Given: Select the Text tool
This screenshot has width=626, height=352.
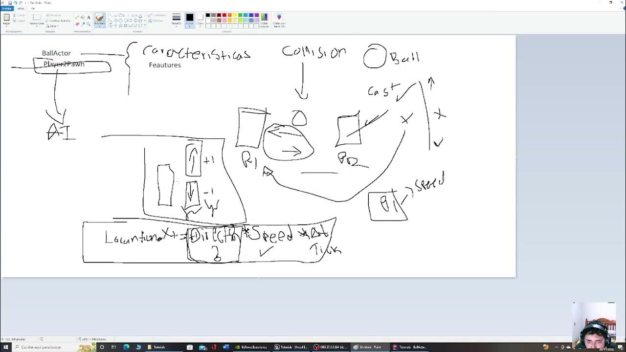Looking at the screenshot, I should coord(89,17).
